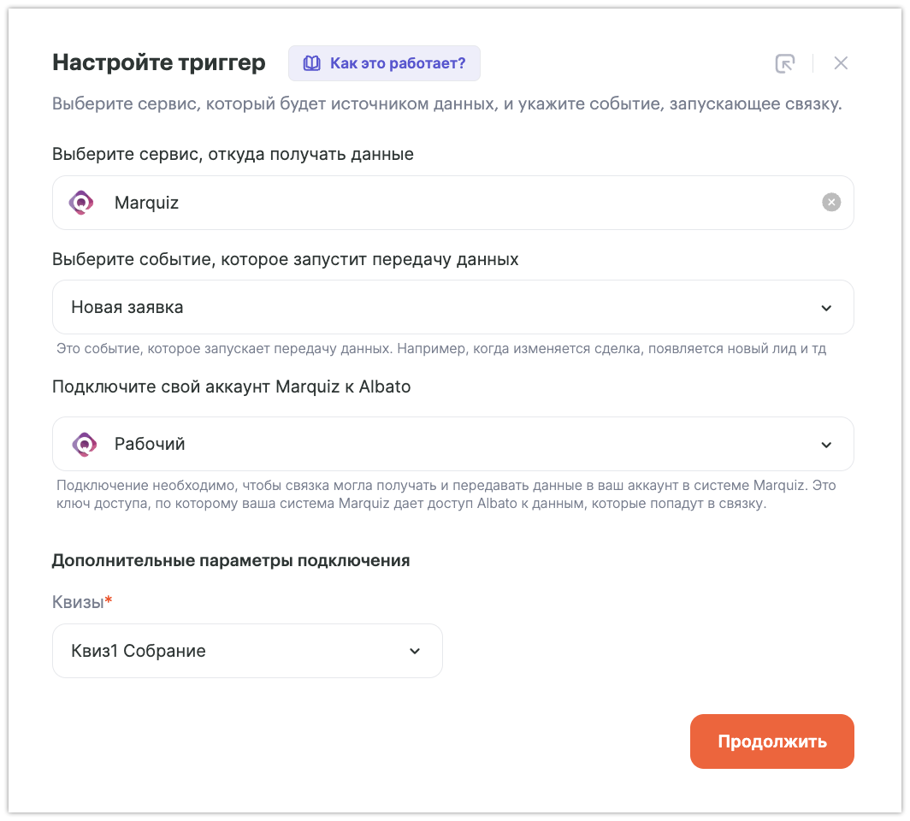The height and width of the screenshot is (821, 910).
Task: Clear the selected Marquiz service
Action: coord(831,203)
